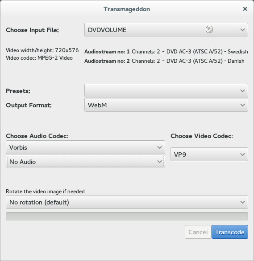Click the chevron of rotation selector
Viewport: 254px width, 261px height.
point(242,202)
